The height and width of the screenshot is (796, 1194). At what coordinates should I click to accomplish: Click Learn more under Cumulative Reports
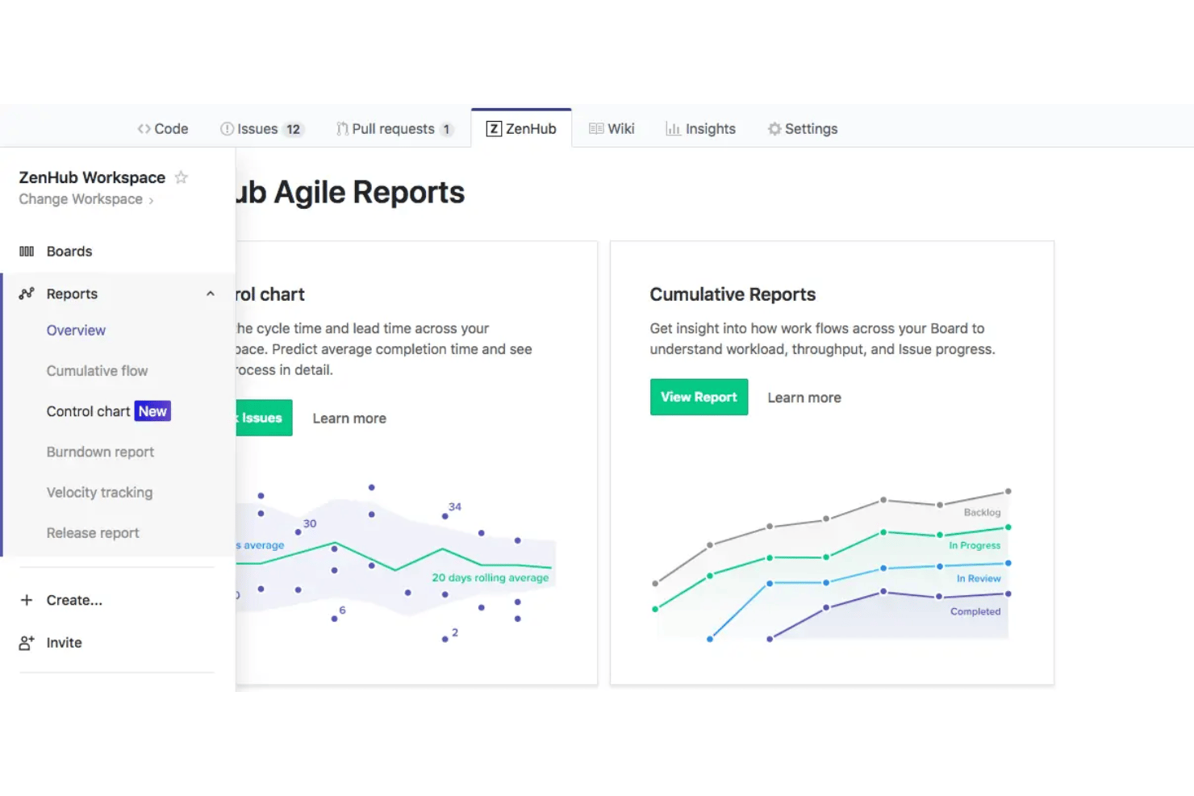[804, 398]
